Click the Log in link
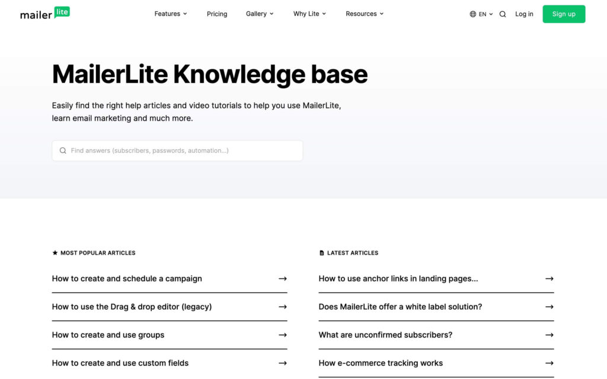Screen dimensions: 607x379 524,14
